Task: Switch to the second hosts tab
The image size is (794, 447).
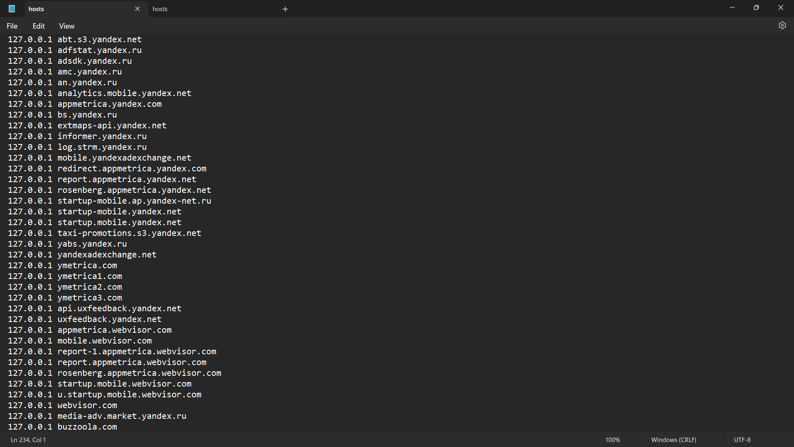Action: (210, 9)
